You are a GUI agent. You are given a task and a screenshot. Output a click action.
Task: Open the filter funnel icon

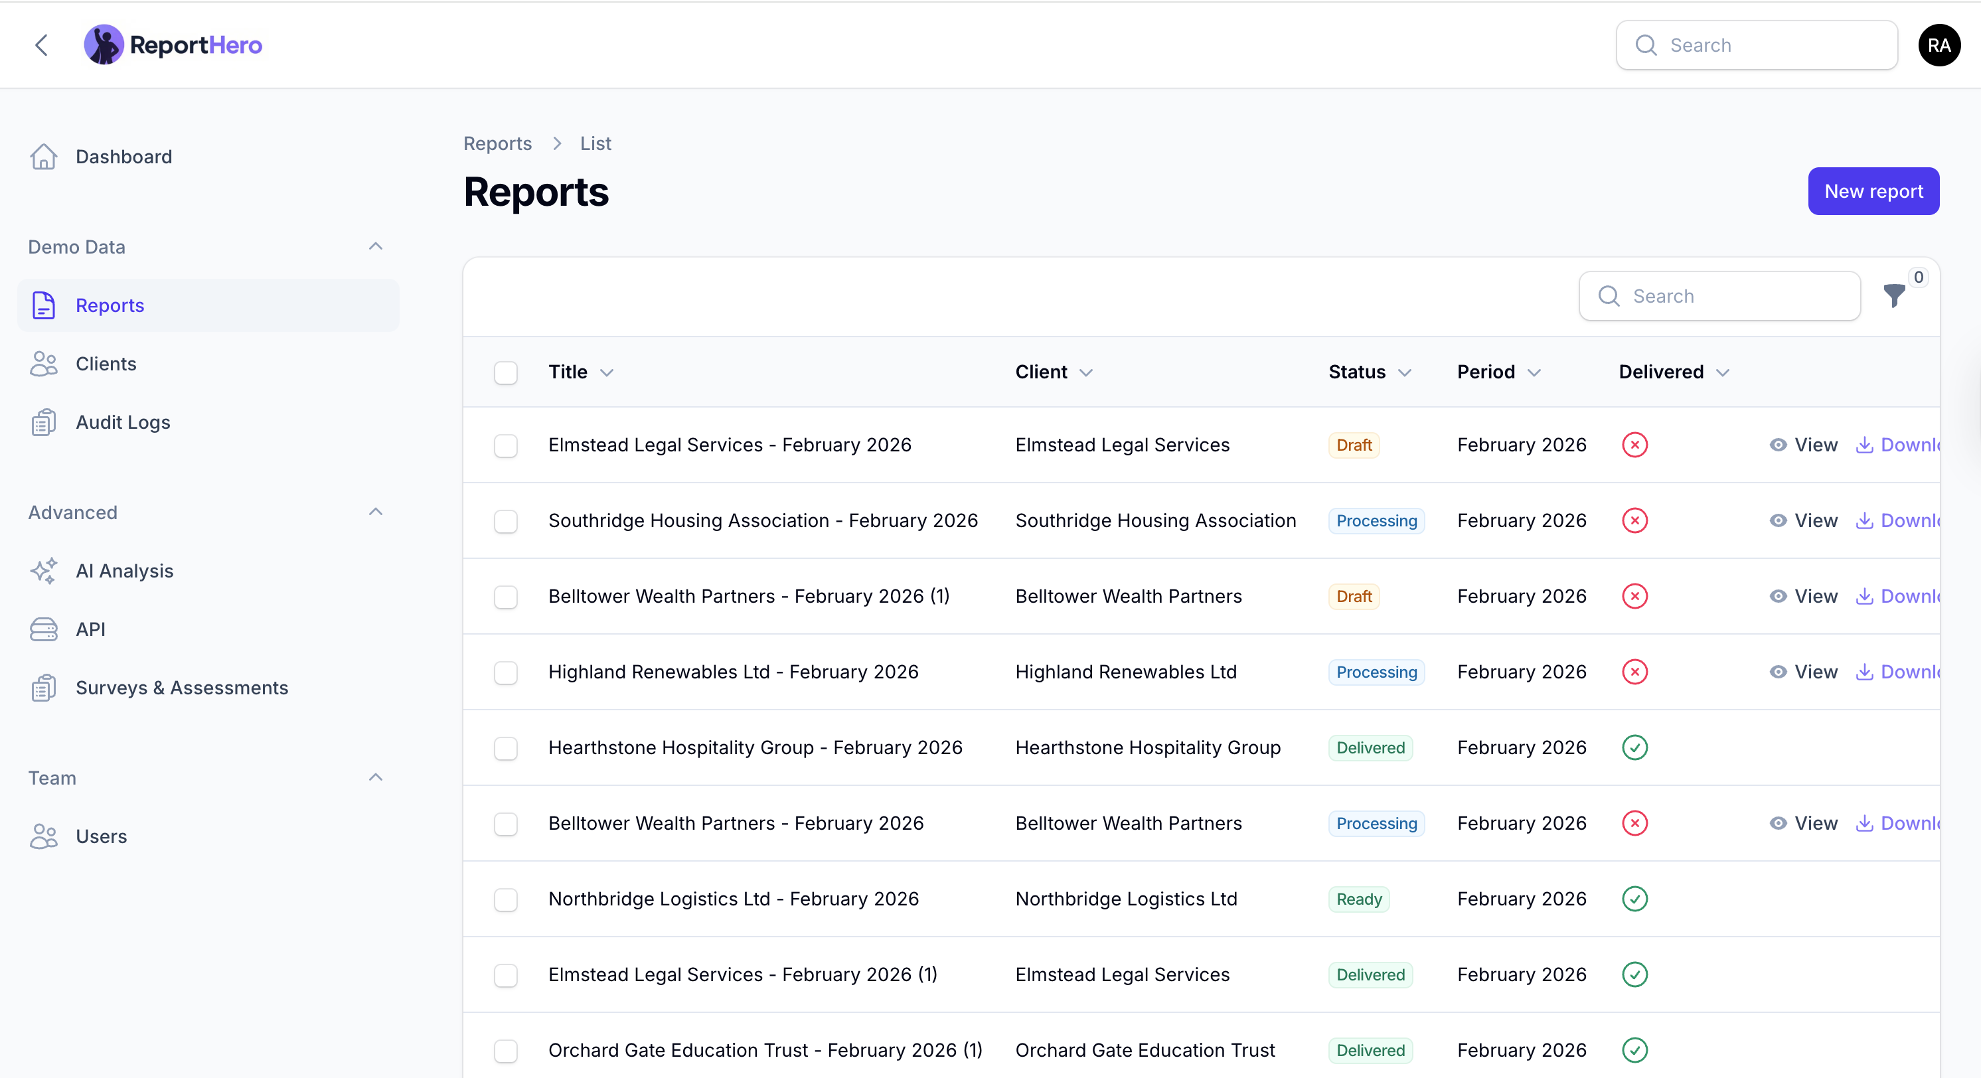[1895, 296]
